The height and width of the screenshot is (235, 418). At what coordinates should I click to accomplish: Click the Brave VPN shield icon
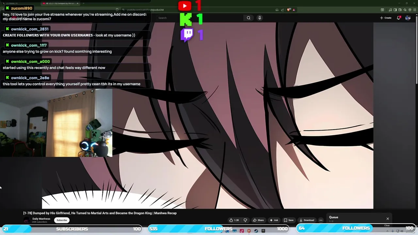[410, 10]
